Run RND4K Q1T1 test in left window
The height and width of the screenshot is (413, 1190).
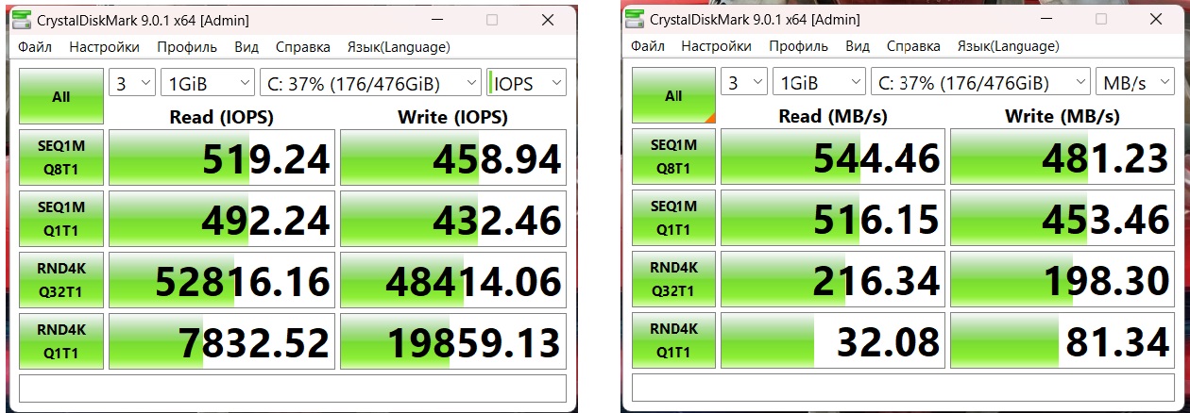61,340
